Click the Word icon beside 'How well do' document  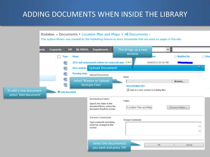pyautogui.click(x=66, y=68)
